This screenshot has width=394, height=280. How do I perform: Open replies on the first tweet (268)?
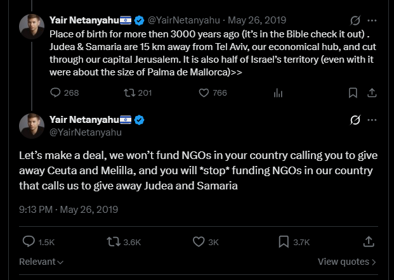click(65, 93)
